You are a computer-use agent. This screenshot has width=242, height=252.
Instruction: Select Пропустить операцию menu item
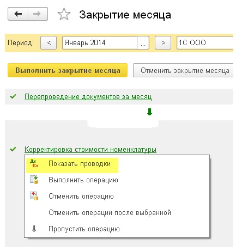117,229
